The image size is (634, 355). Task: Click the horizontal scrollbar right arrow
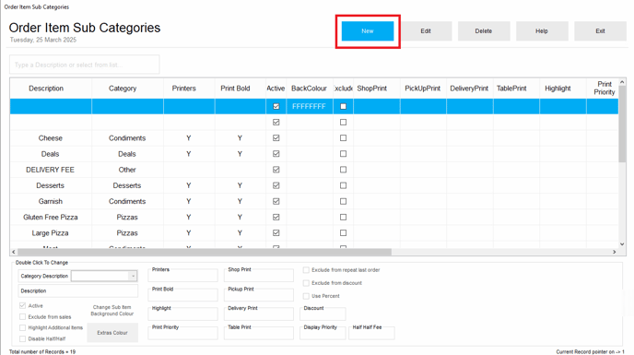[614, 252]
